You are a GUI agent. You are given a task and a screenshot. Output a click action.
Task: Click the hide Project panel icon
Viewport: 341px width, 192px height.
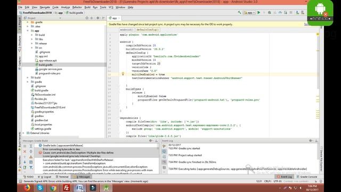pos(104,18)
